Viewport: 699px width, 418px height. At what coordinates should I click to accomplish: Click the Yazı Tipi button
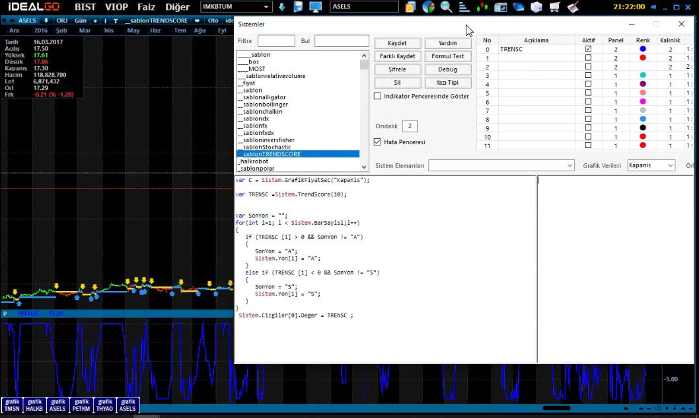pyautogui.click(x=447, y=83)
